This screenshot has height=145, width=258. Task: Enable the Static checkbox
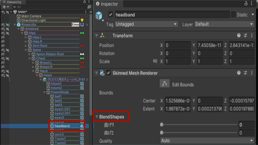(233, 15)
